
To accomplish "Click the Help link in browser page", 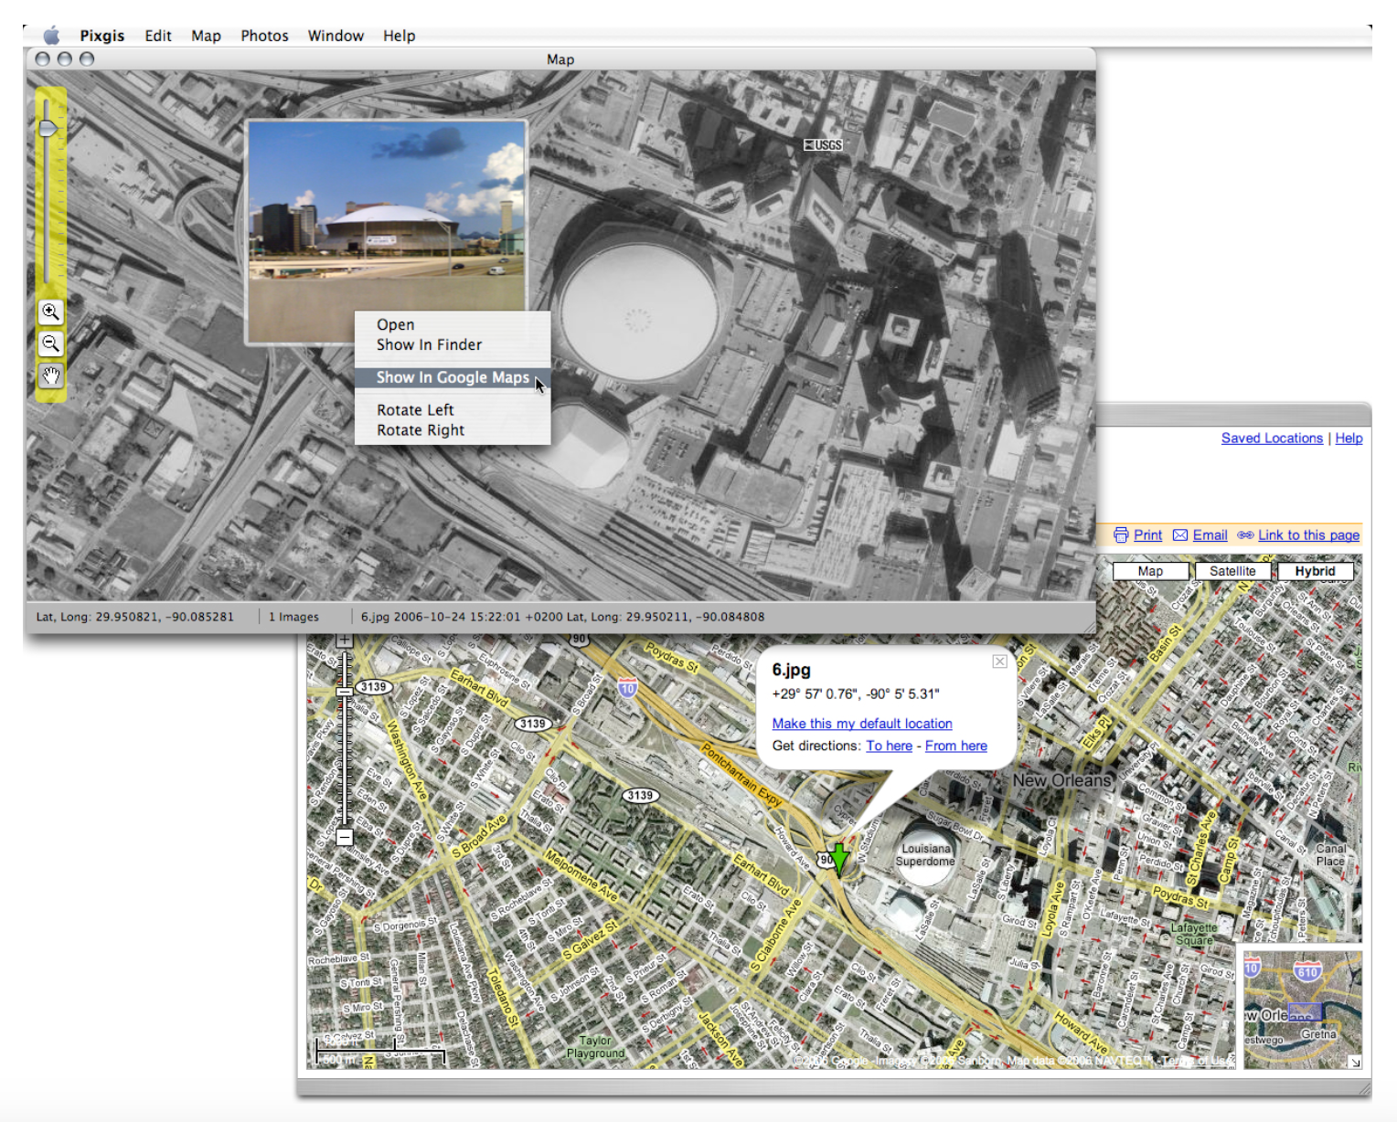I will (x=1349, y=439).
